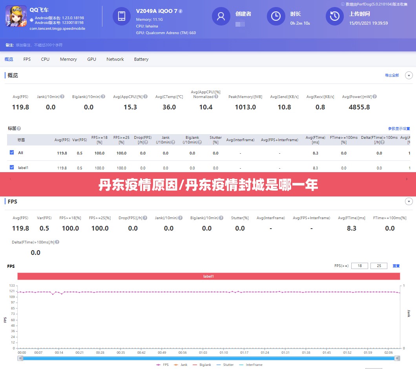This screenshot has width=416, height=369.
Task: Click help icon beside overview Jank(/10min)
Action: [62, 96]
